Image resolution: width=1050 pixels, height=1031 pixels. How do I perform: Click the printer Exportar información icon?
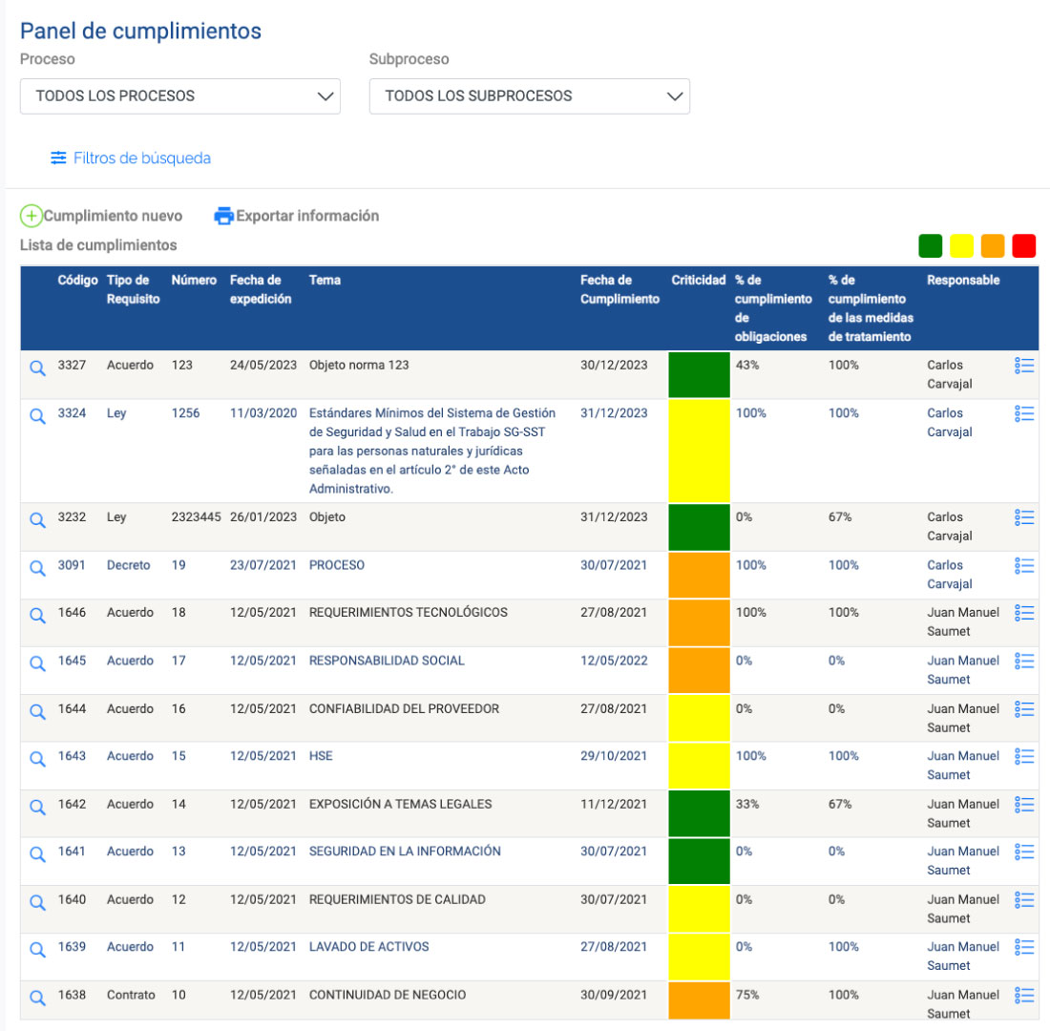coord(223,216)
